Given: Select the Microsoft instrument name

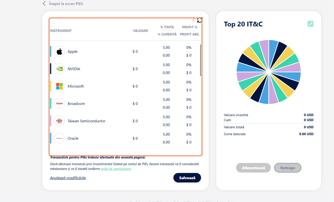Looking at the screenshot, I should pyautogui.click(x=76, y=86).
